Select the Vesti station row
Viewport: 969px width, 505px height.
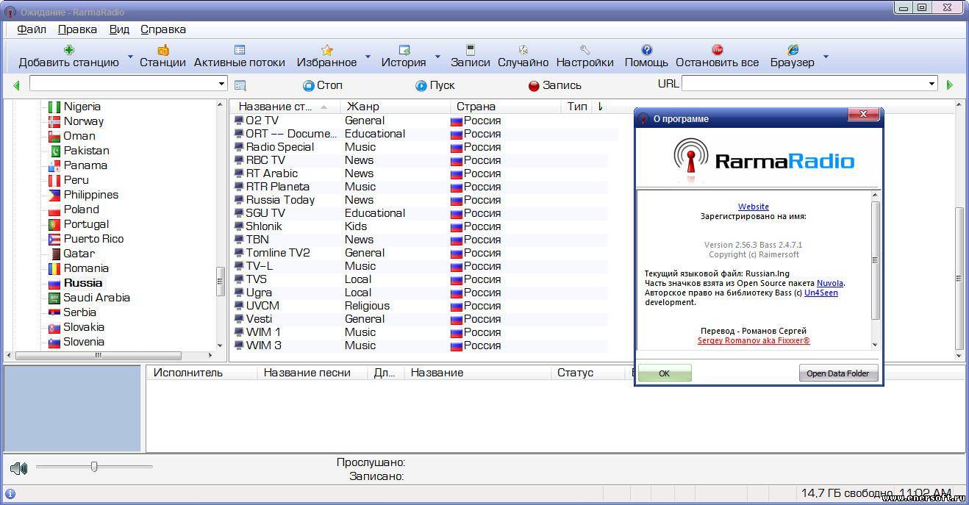click(x=420, y=319)
